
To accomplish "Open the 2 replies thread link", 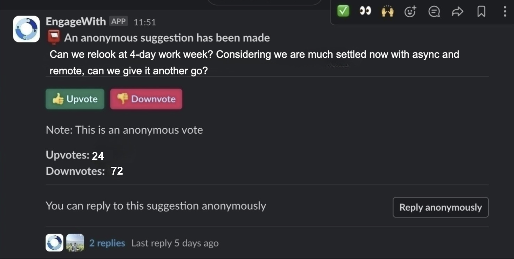I will coord(107,243).
